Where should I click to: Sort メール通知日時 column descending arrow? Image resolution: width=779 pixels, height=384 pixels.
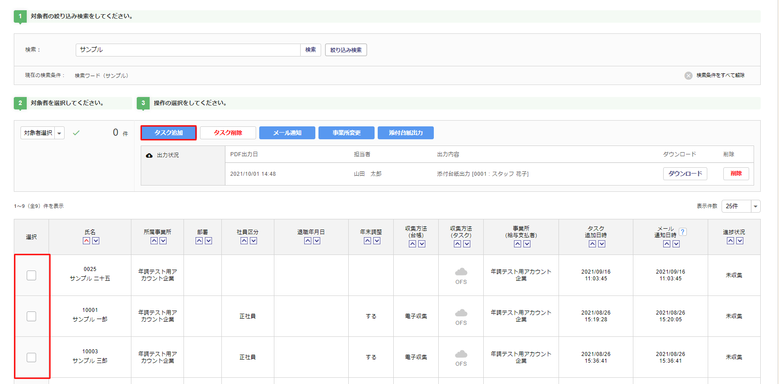[676, 244]
